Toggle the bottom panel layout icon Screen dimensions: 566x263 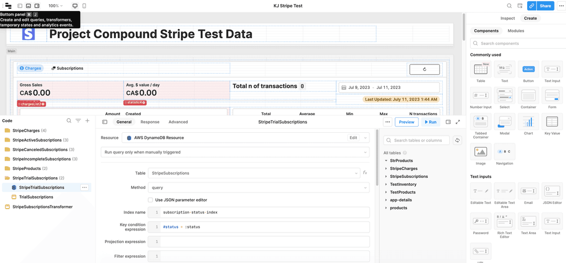point(28,6)
